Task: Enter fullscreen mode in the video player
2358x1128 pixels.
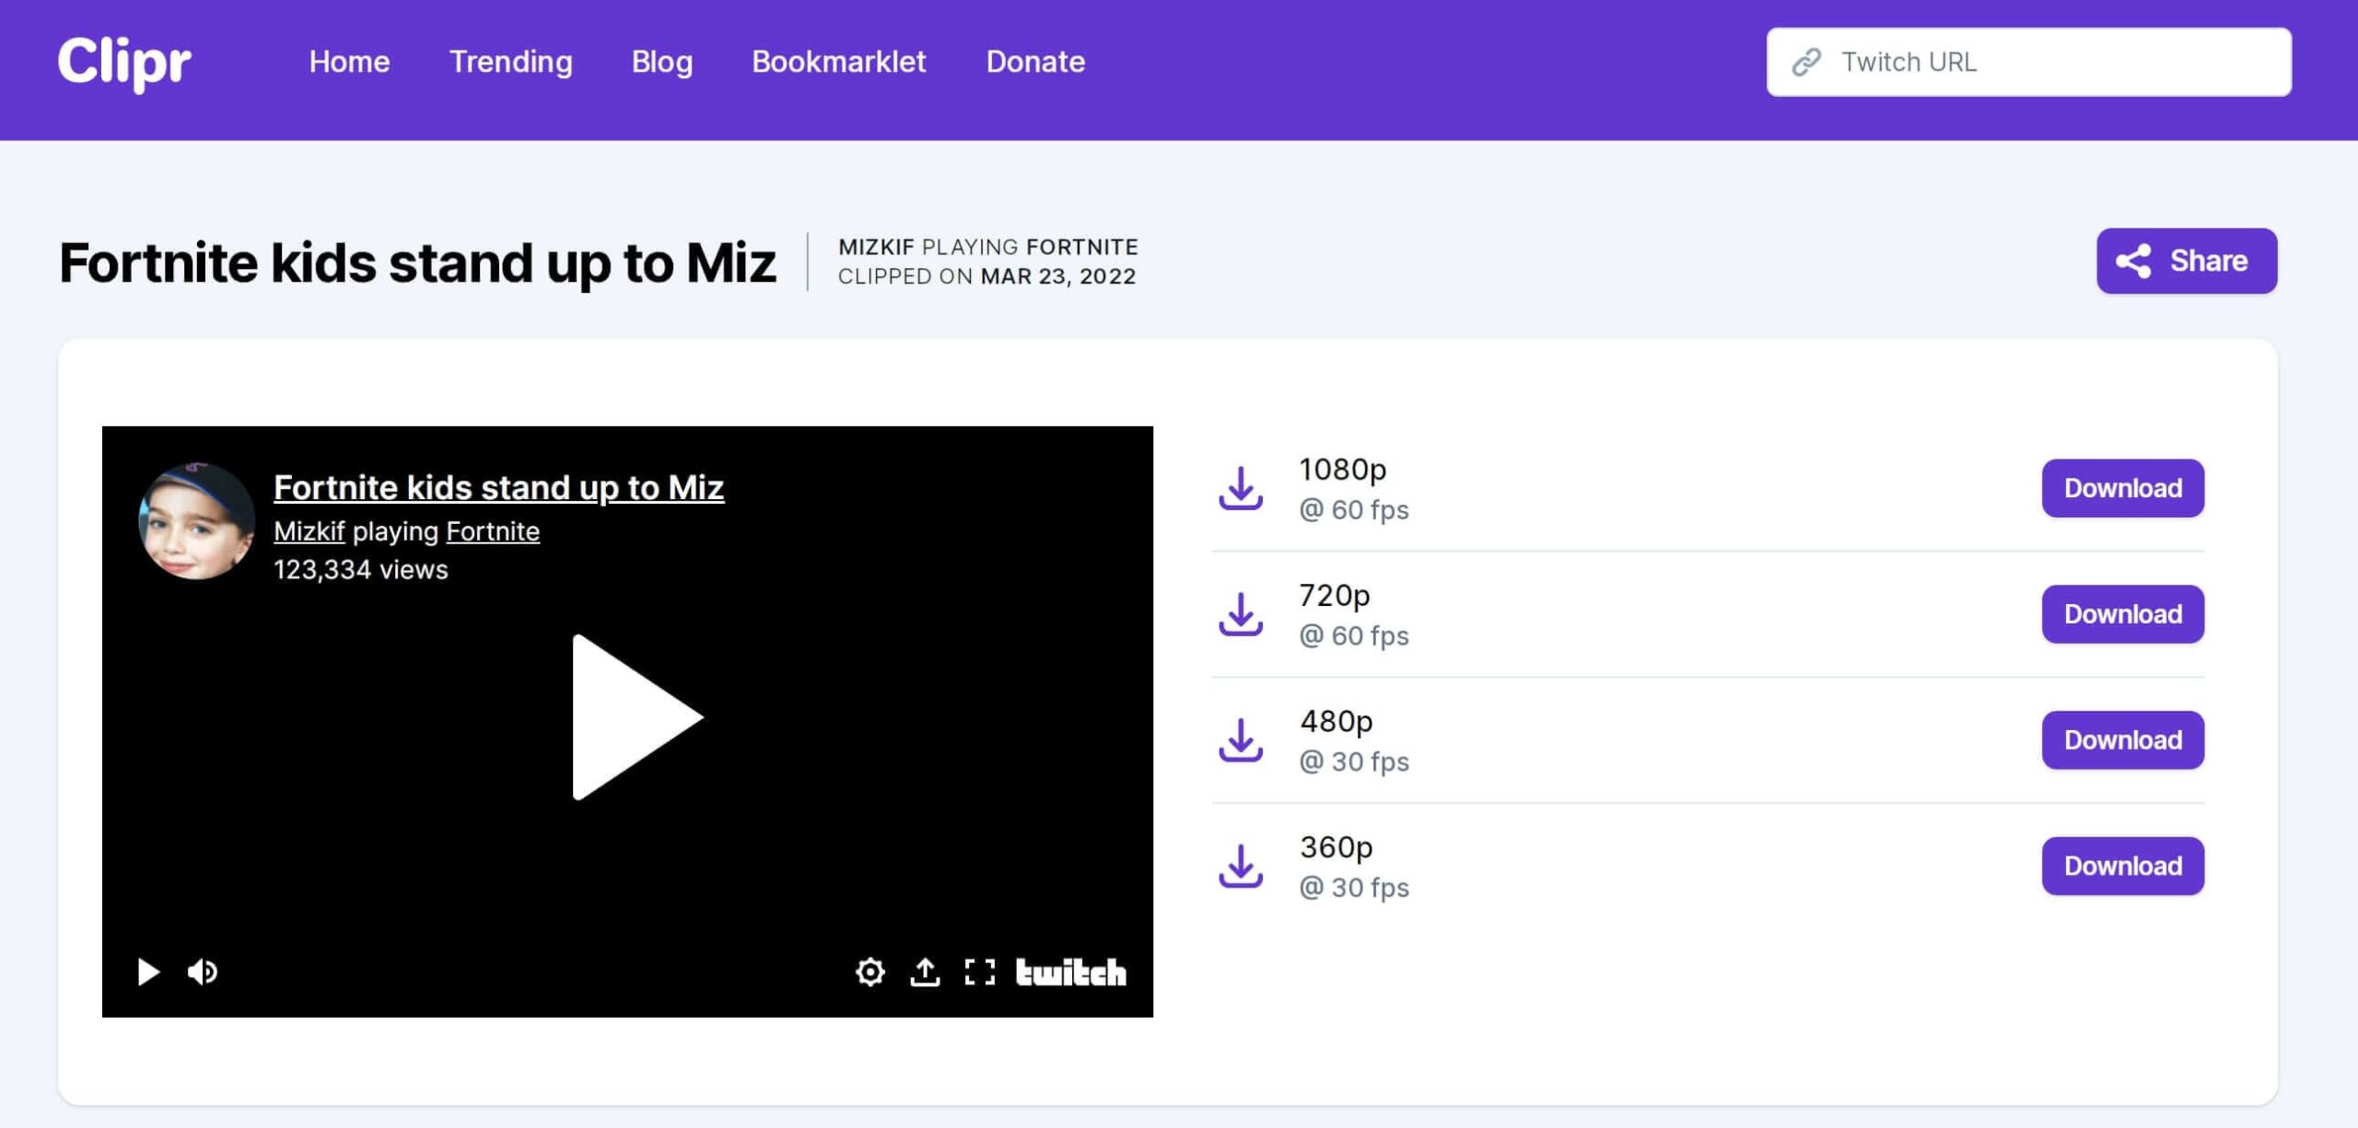Action: coord(980,971)
